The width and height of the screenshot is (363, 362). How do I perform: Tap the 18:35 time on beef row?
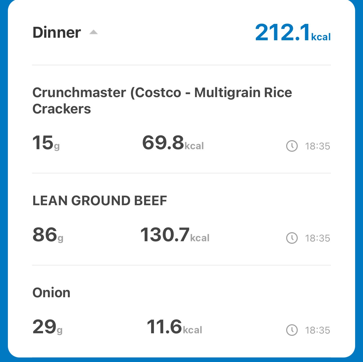pos(318,238)
